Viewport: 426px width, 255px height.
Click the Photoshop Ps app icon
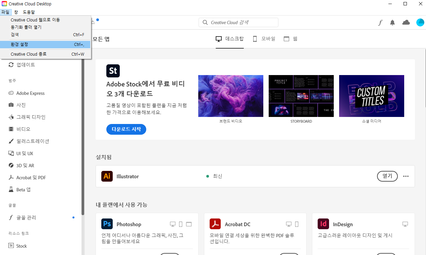(107, 224)
